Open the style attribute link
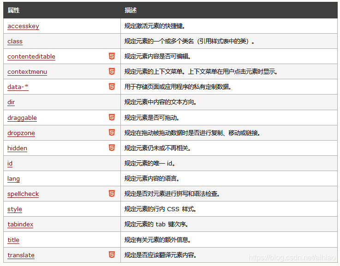The width and height of the screenshot is (340, 266). pos(15,209)
